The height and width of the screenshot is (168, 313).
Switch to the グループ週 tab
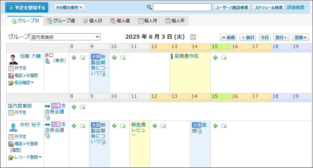point(61,21)
